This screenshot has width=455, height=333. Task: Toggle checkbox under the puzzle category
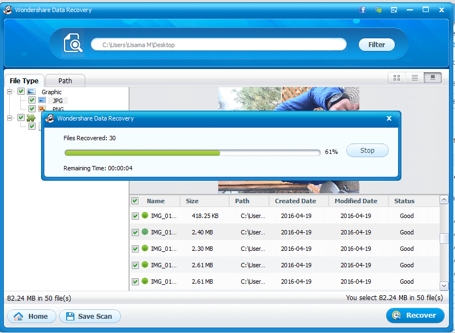click(32, 126)
